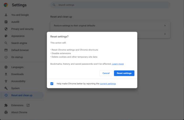Screen dimensions: 184x120
Task: Click the Search settings input field
Action: click(x=110, y=5)
